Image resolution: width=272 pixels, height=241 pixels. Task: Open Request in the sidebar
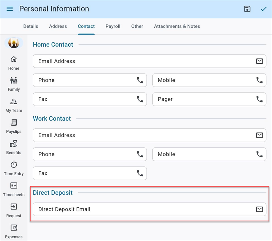(14, 211)
